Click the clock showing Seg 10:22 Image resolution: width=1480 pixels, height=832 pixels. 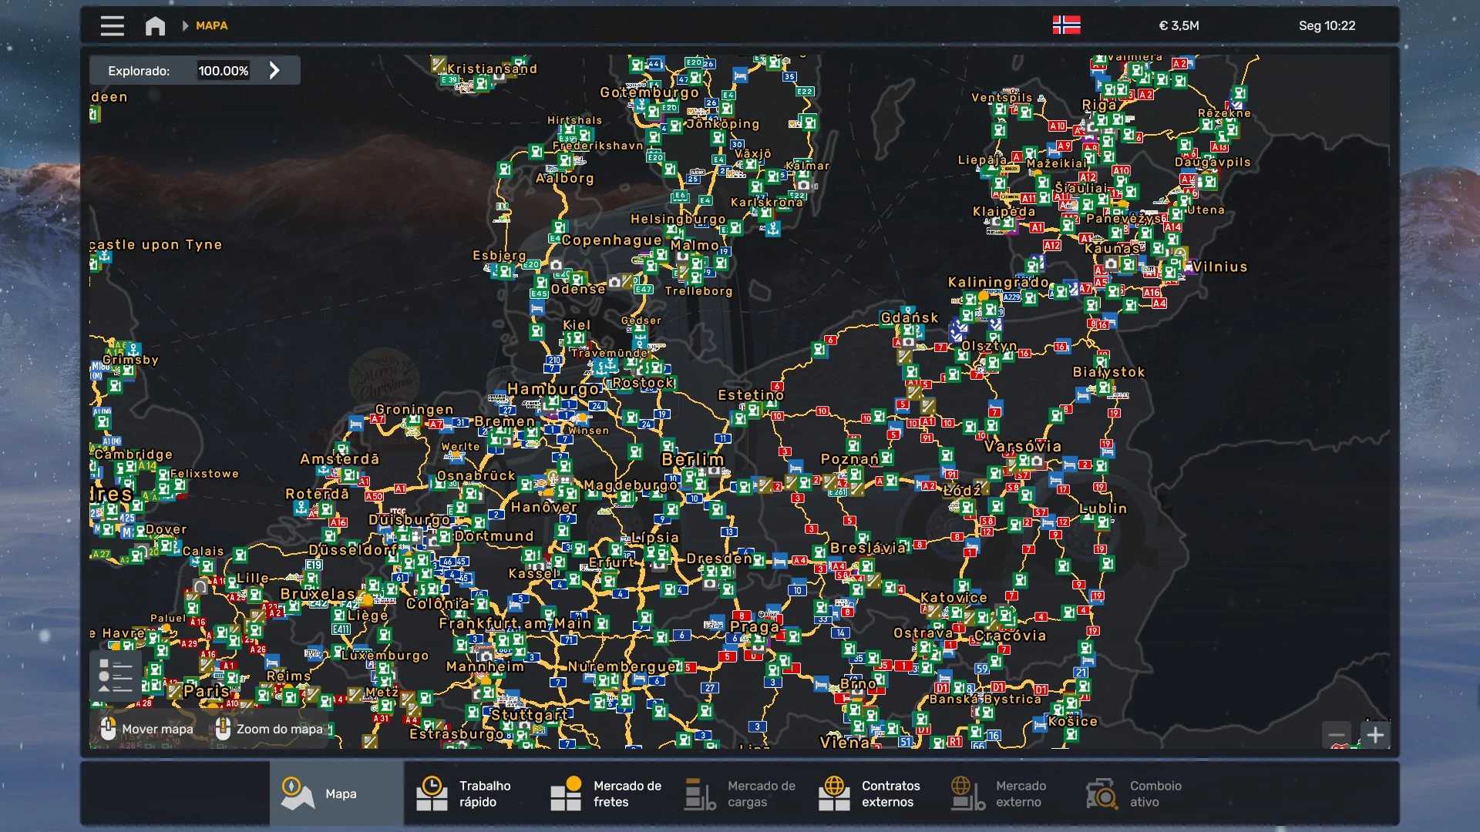click(1326, 25)
